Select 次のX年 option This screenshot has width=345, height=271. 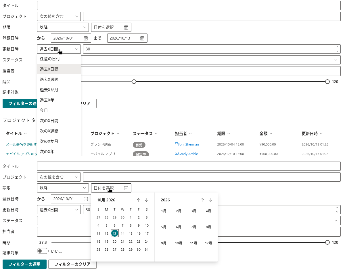pos(59,151)
